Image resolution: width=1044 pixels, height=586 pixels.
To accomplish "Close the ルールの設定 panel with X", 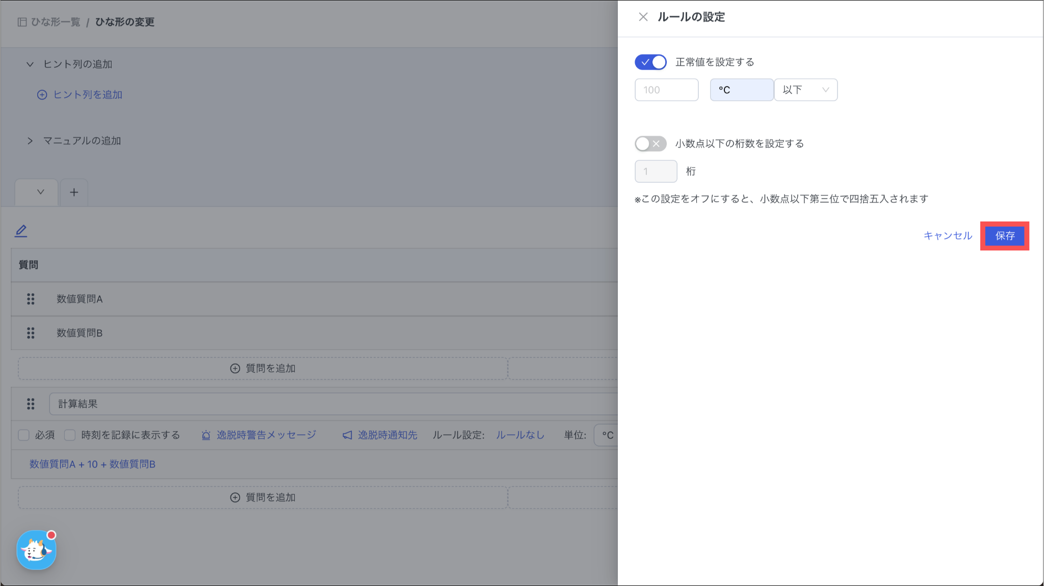I will point(643,17).
